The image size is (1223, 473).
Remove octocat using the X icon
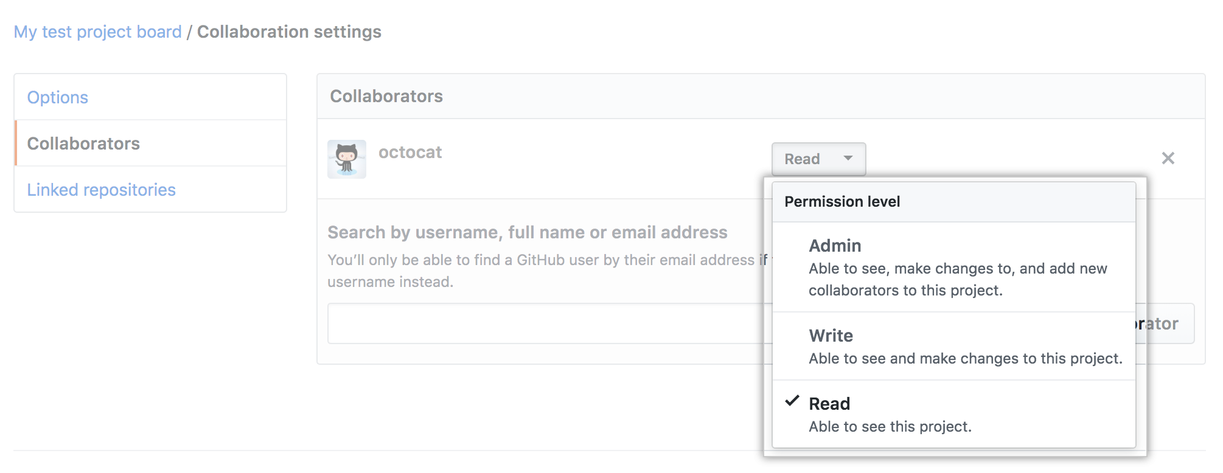click(1168, 159)
